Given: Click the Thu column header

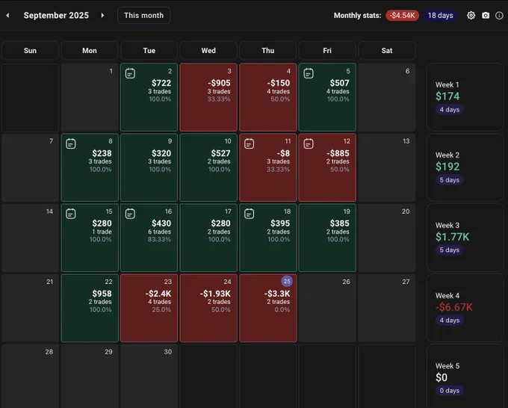Looking at the screenshot, I should 268,51.
